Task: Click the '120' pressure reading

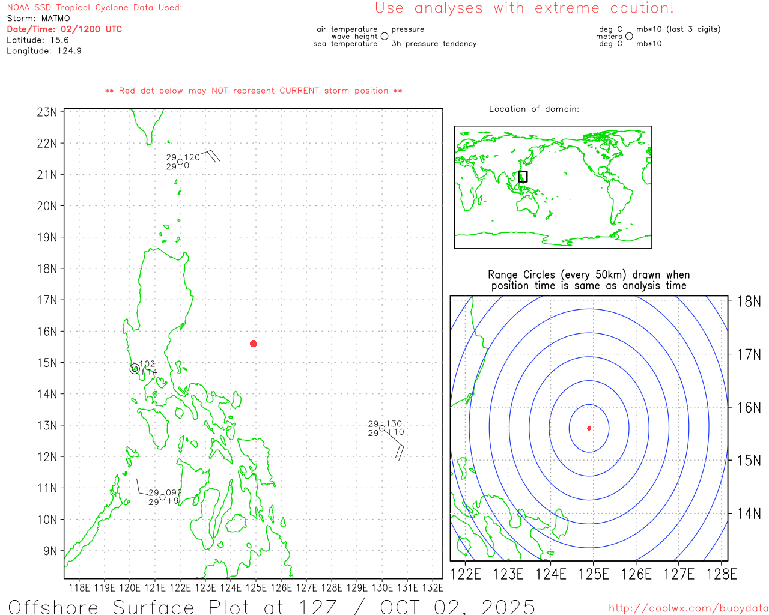Action: pyautogui.click(x=192, y=157)
